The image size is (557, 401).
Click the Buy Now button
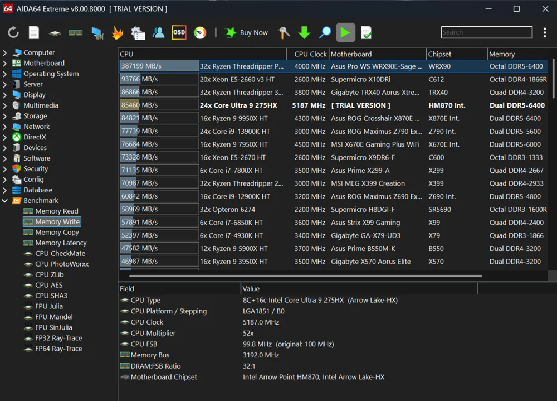(246, 33)
